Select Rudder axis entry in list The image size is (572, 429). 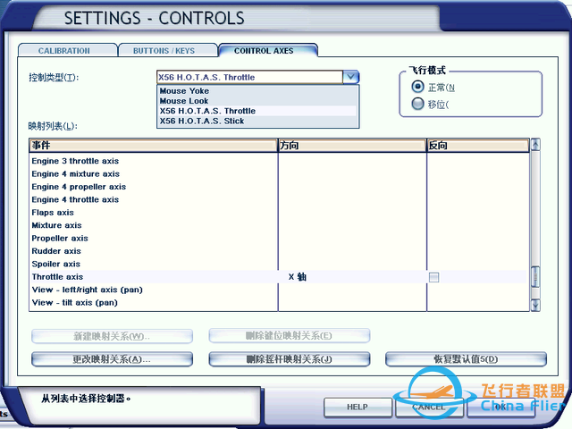(55, 251)
